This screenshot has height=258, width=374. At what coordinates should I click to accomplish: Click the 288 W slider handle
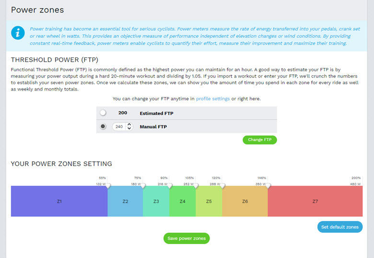(222, 186)
